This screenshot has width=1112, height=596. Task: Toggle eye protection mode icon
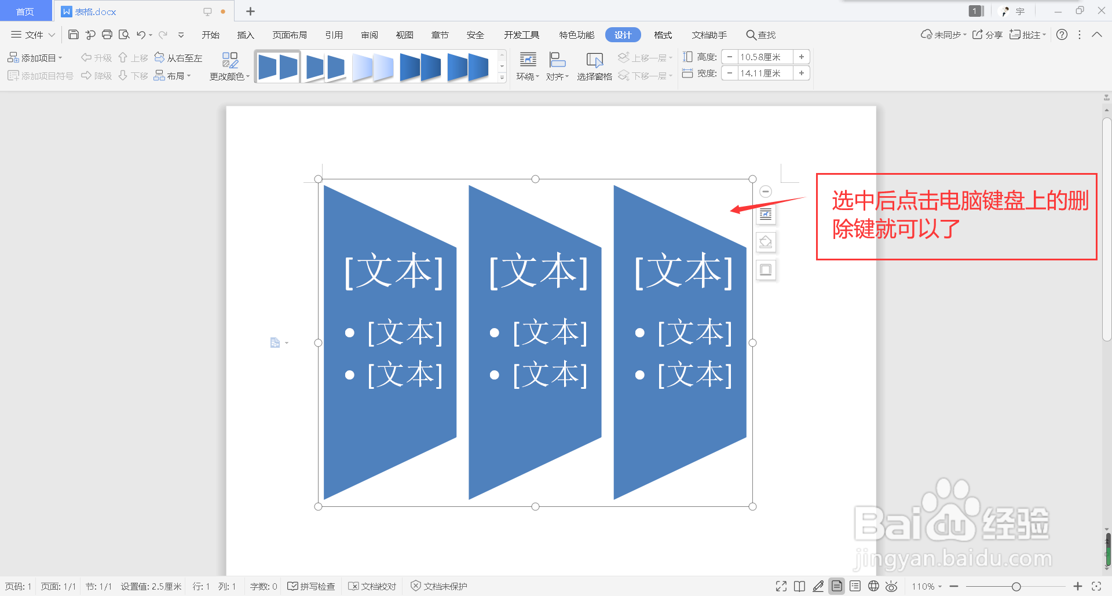point(891,586)
